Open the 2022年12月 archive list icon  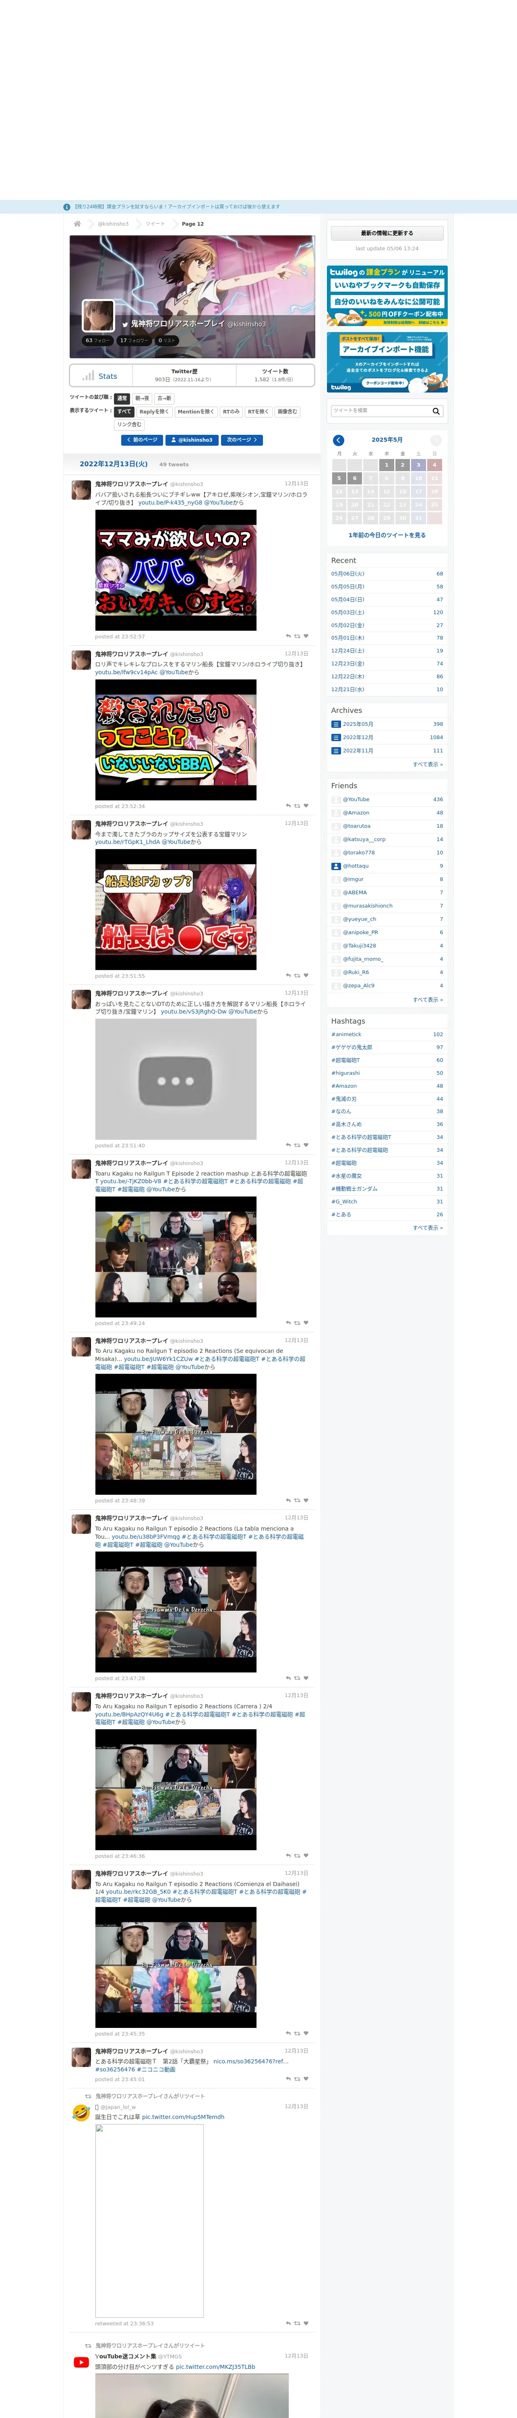pyautogui.click(x=336, y=738)
